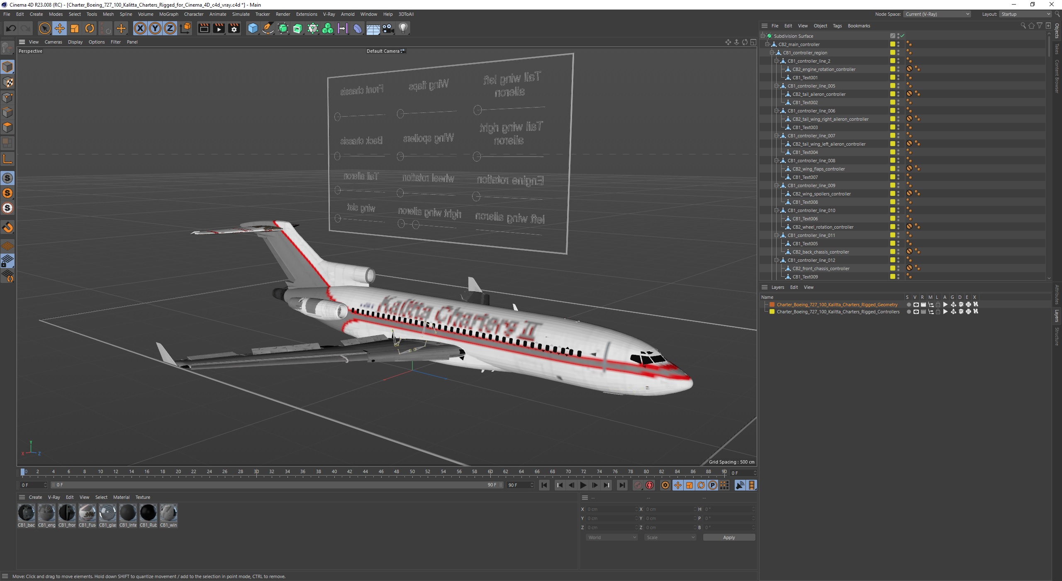1062x581 pixels.
Task: Open the Layers tab on right edge
Action: 1057,315
